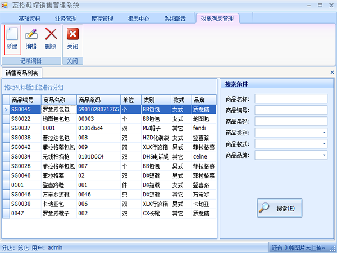This screenshot has height=253, width=337.
Task: Click the 关闭 (Close) toolbar icon
Action: (x=73, y=38)
